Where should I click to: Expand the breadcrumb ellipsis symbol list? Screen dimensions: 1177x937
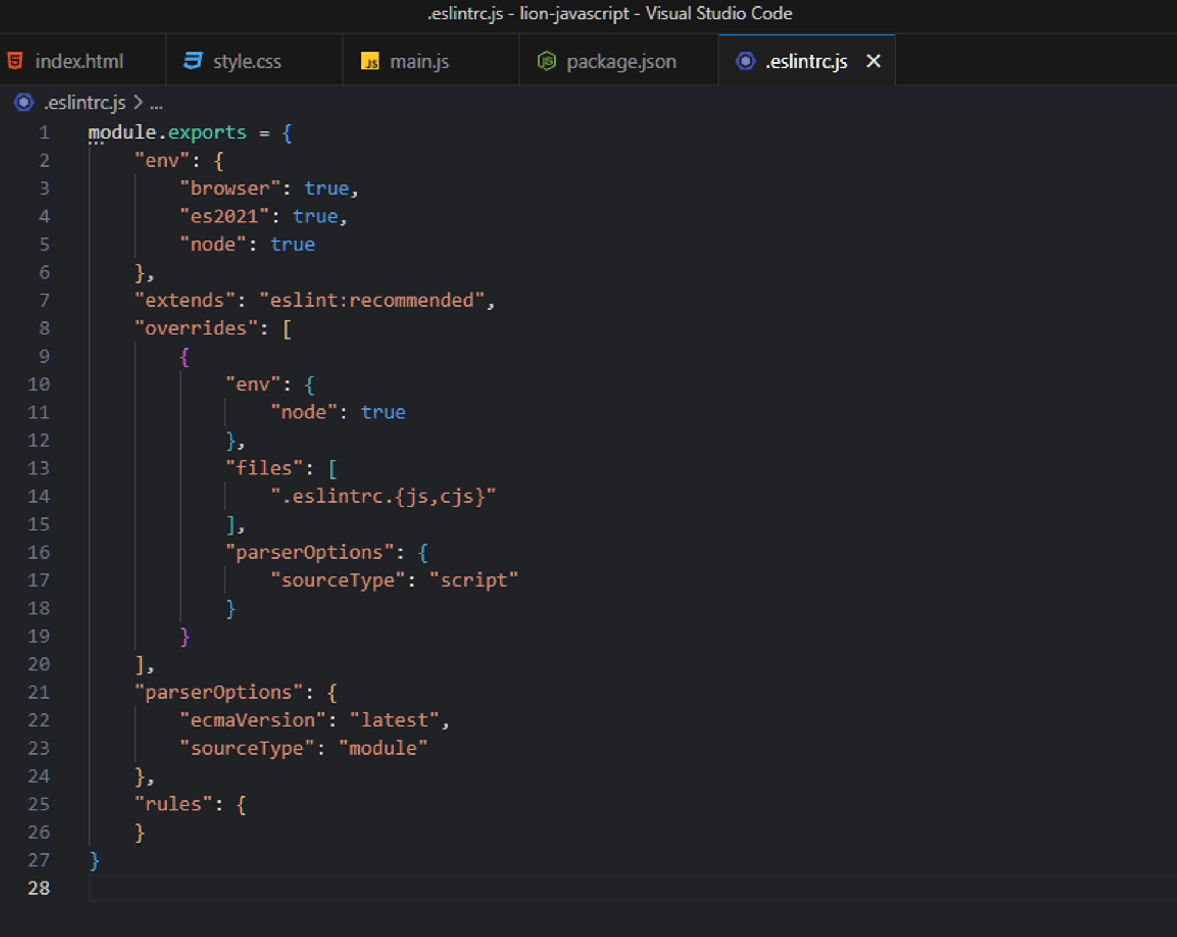coord(156,104)
